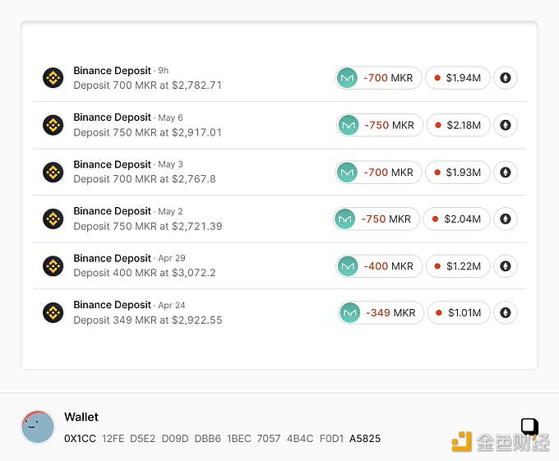Click MKR token icon for -349 MKR
The height and width of the screenshot is (461, 559).
349,313
